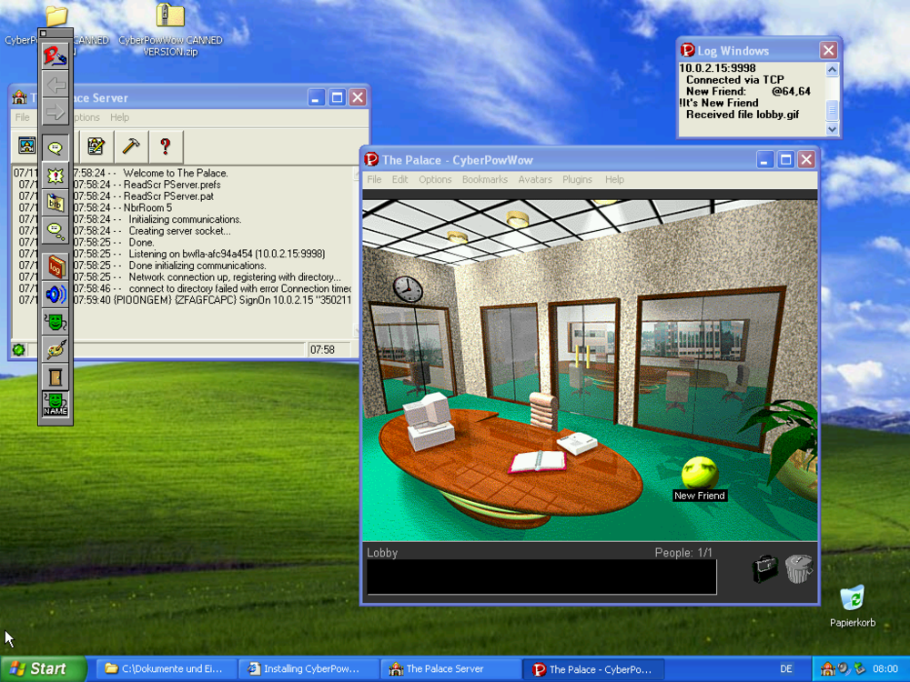Click the yellow smiley avatar in Lobby
Image resolution: width=910 pixels, height=682 pixels.
pyautogui.click(x=699, y=473)
